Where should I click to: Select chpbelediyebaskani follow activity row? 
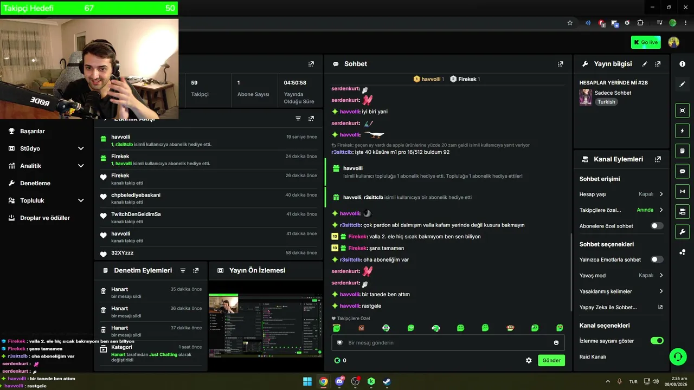209,198
